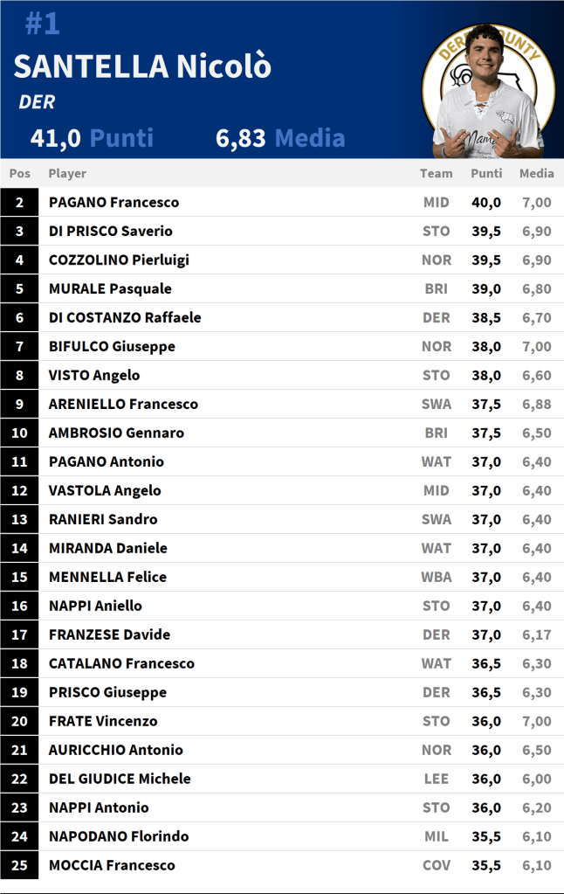Click COZZOLINO Pierluigi's name
The width and height of the screenshot is (564, 894).
pyautogui.click(x=119, y=260)
